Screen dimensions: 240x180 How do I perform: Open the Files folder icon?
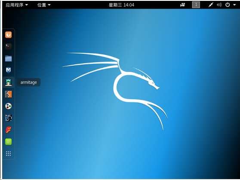pos(9,58)
